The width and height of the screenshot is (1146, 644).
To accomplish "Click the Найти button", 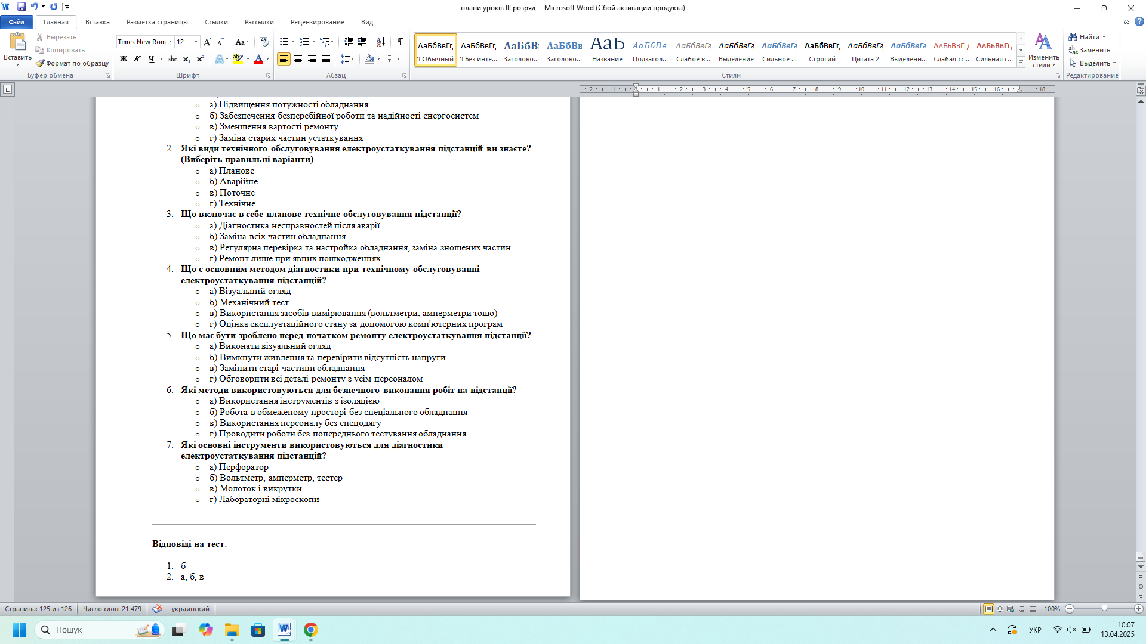I will coord(1088,37).
